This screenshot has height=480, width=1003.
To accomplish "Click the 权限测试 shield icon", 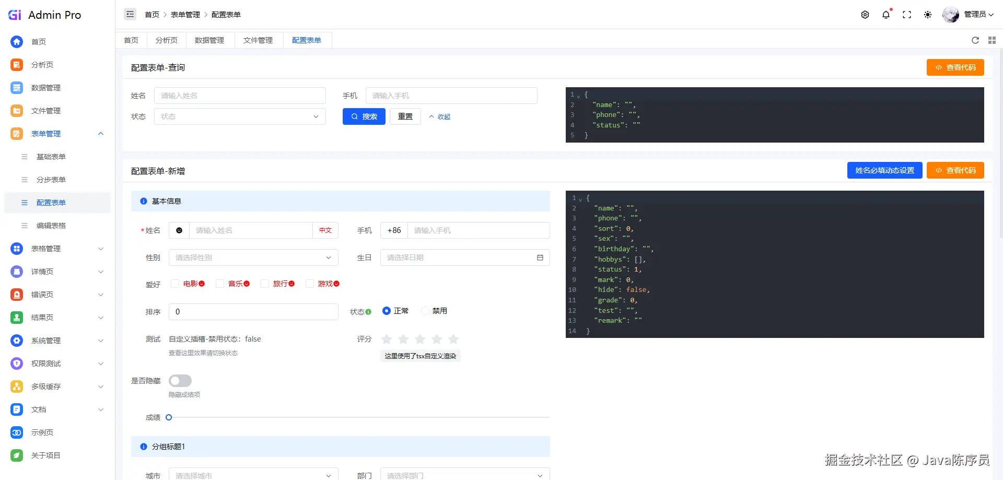I will 17,364.
